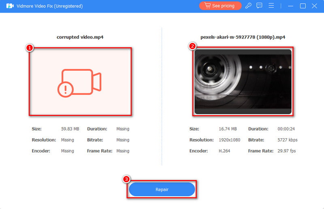Click the key icon to register
Screen dimensions: 324x209
pyautogui.click(x=249, y=6)
